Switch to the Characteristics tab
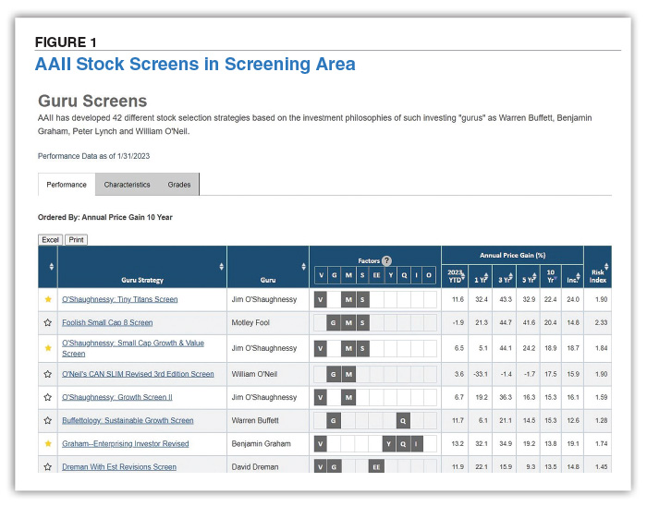This screenshot has height=506, width=647. pos(127,185)
